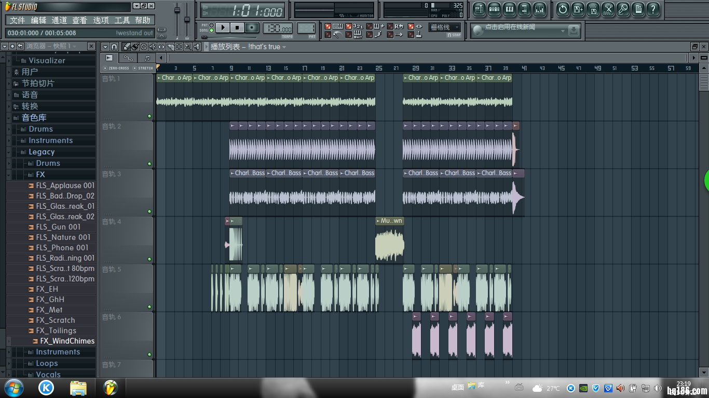Click the undo history circular arrow icon
The image size is (709, 398).
pos(563,9)
